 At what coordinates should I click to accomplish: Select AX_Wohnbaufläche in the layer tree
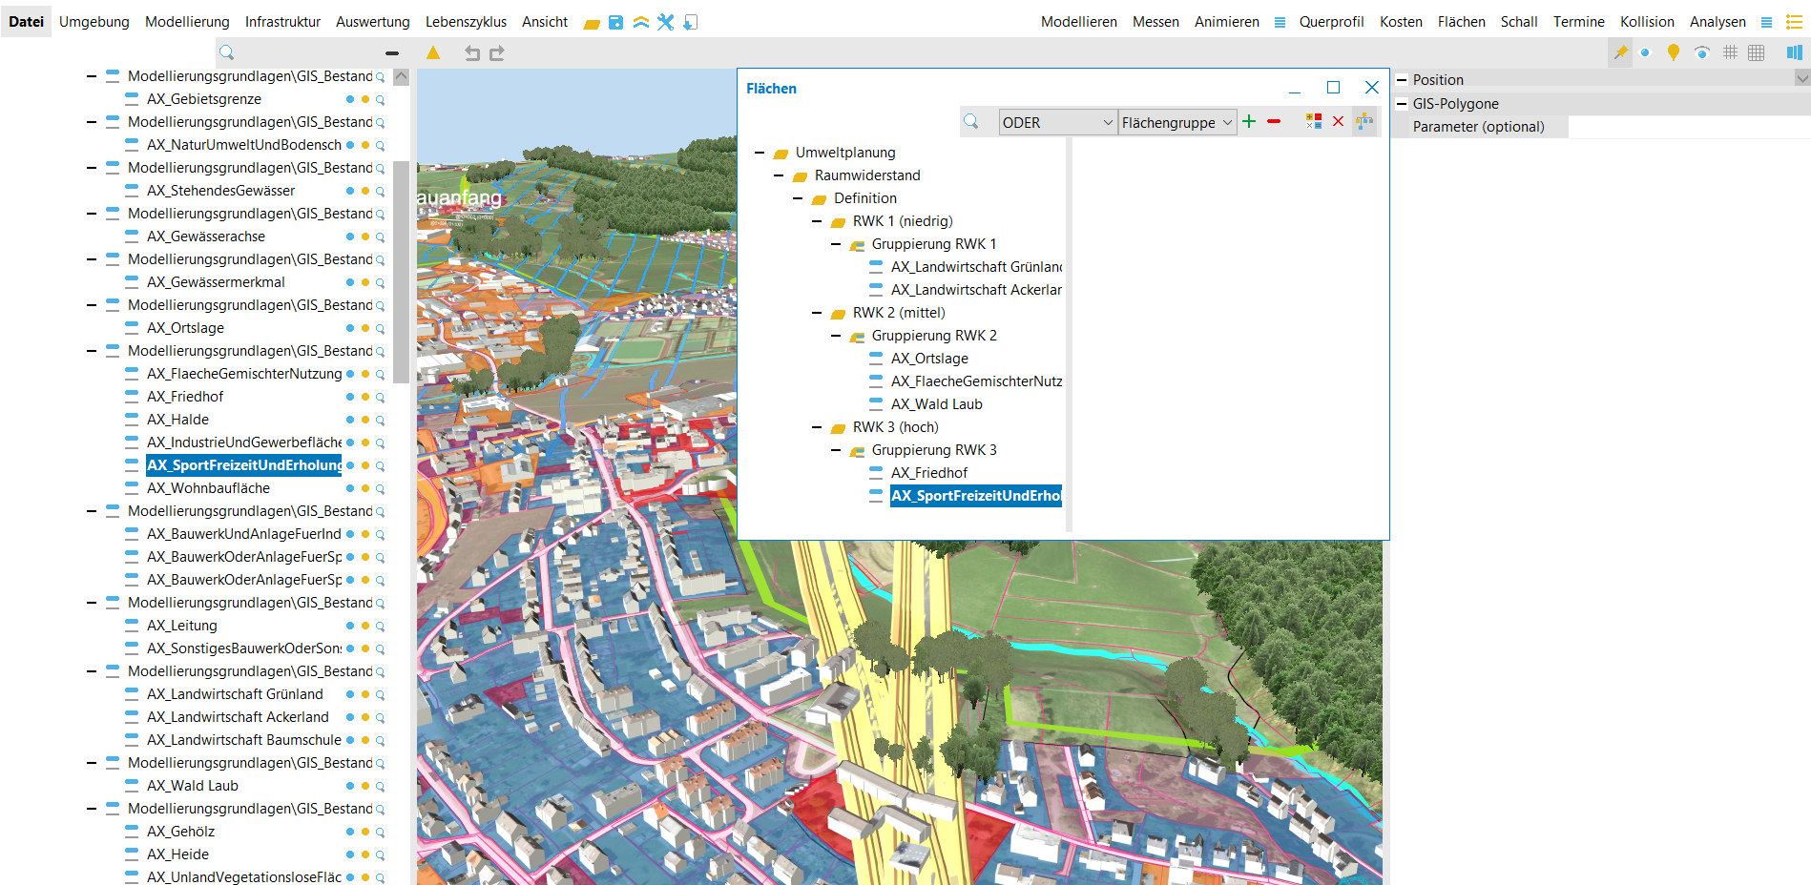tap(208, 488)
